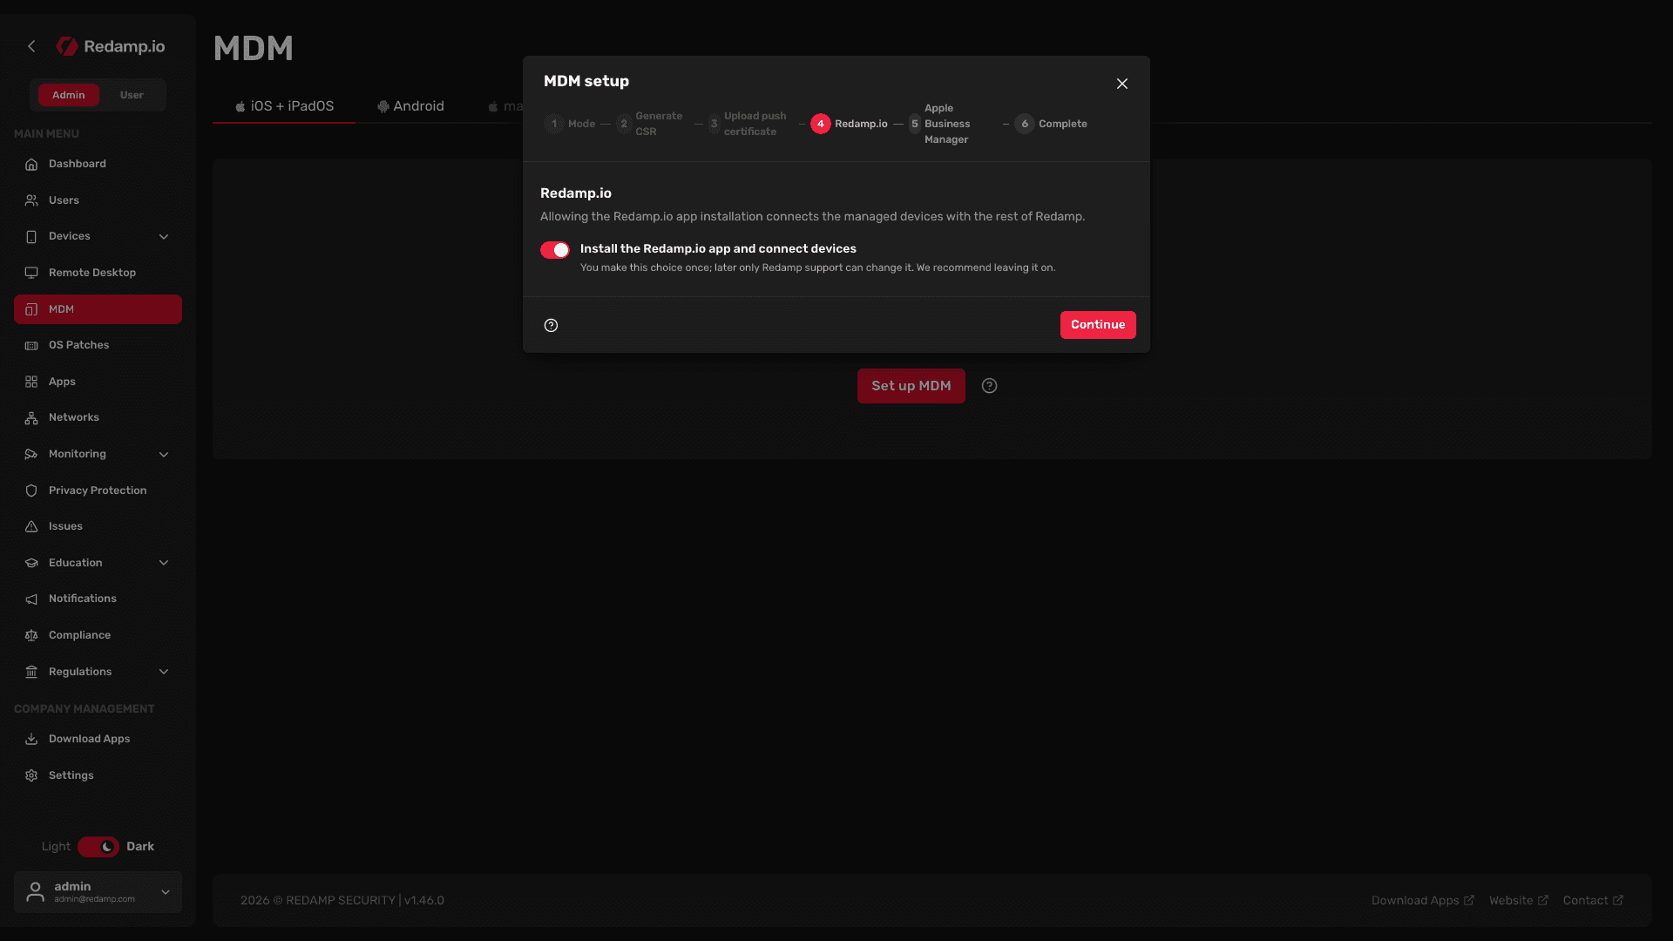Click the Compliance scales icon
1673x941 pixels.
point(31,635)
